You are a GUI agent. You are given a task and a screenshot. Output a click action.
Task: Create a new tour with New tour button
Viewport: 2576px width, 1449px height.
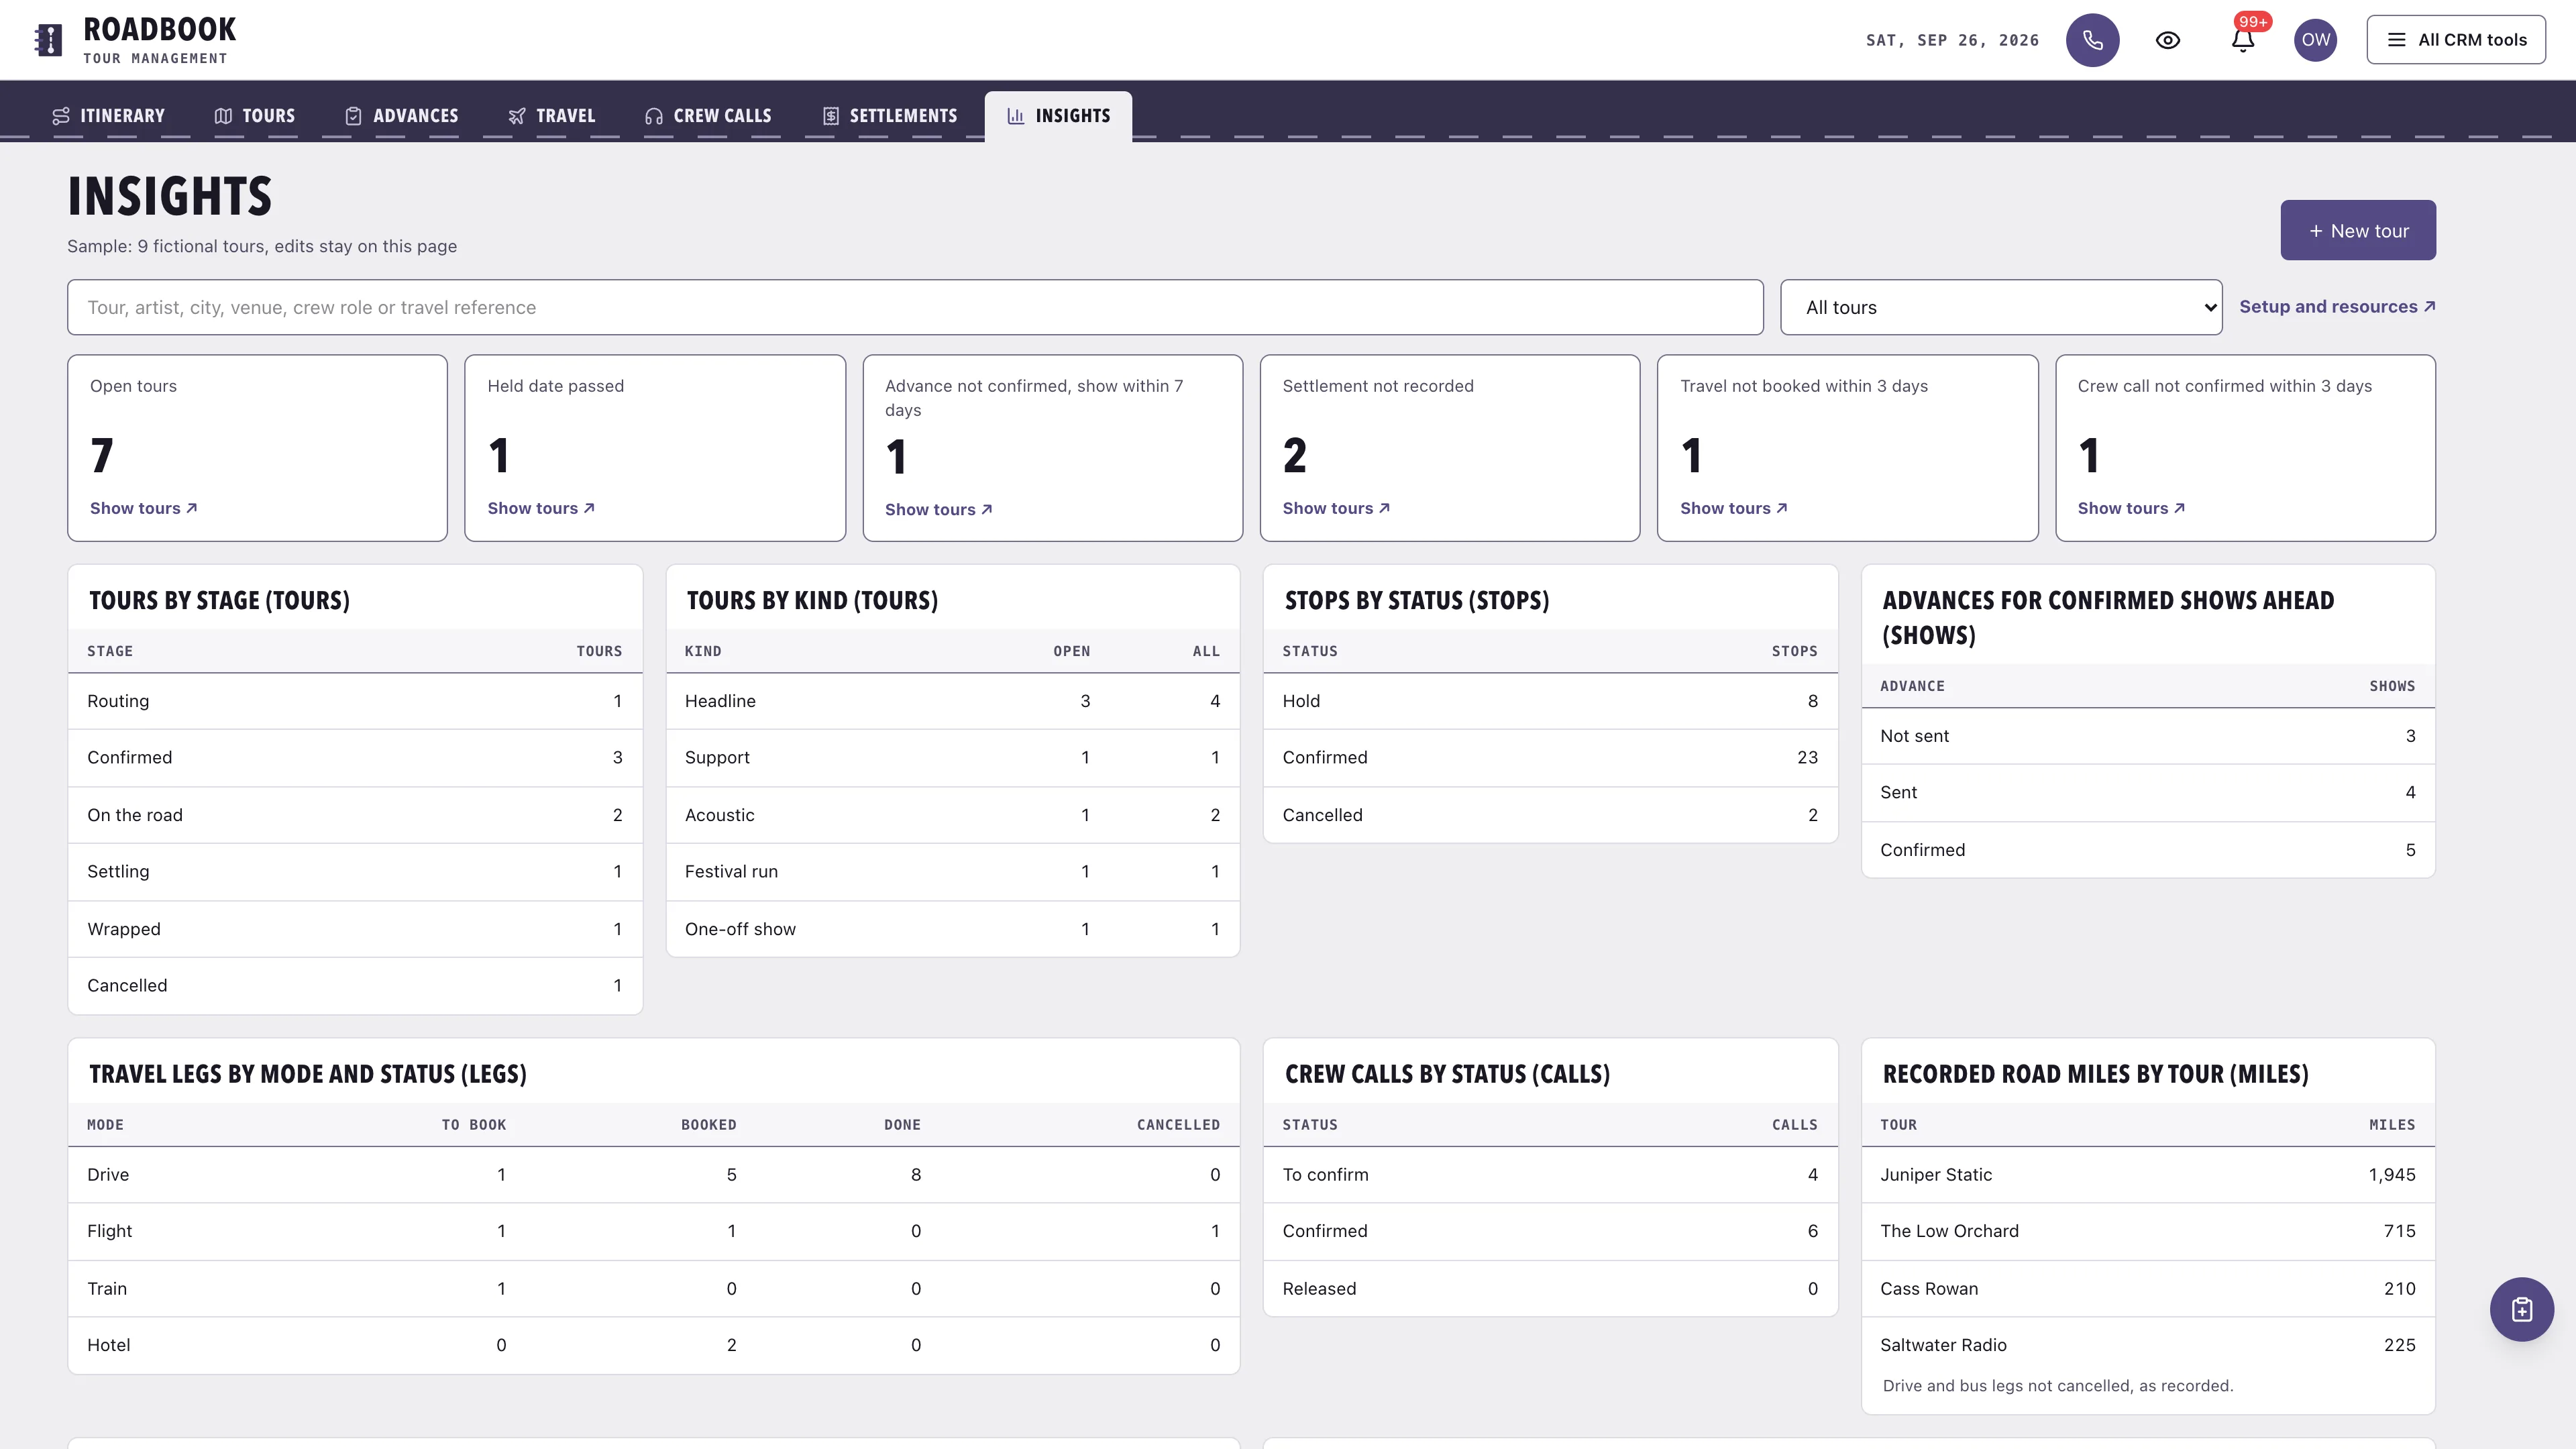(x=2358, y=230)
